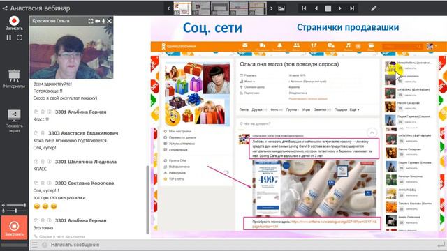Click info icon above the Класс!!! message
This screenshot has width=447, height=251.
(49, 112)
